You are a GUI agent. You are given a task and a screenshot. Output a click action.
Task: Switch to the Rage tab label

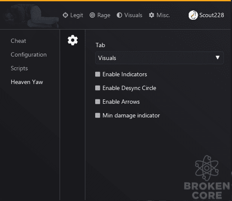coord(104,15)
